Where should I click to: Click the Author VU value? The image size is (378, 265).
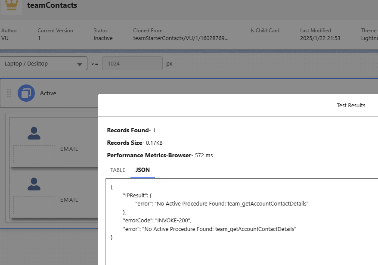click(x=5, y=38)
